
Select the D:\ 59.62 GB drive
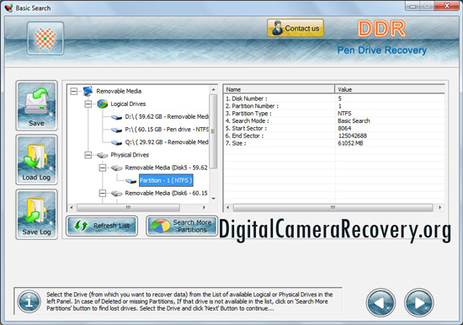167,117
